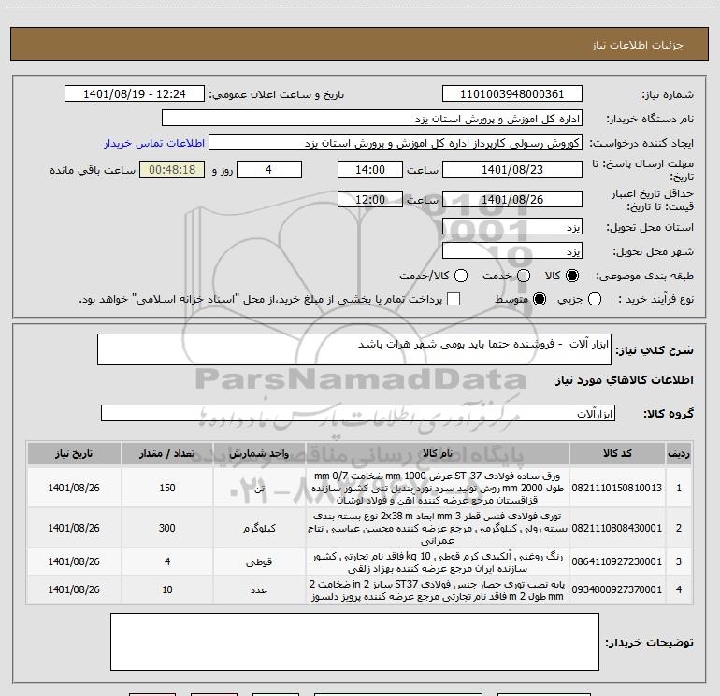The width and height of the screenshot is (720, 696).
Task: Click the واحد شمارش column header
Action: (x=259, y=453)
